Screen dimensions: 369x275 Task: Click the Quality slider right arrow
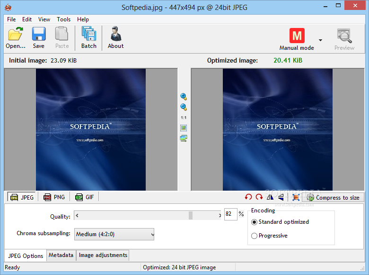pos(220,215)
